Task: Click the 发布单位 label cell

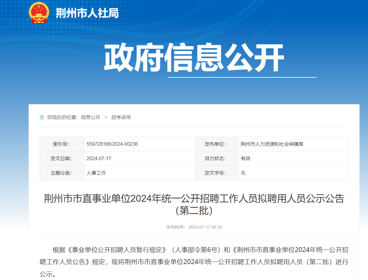Action: 217,144
